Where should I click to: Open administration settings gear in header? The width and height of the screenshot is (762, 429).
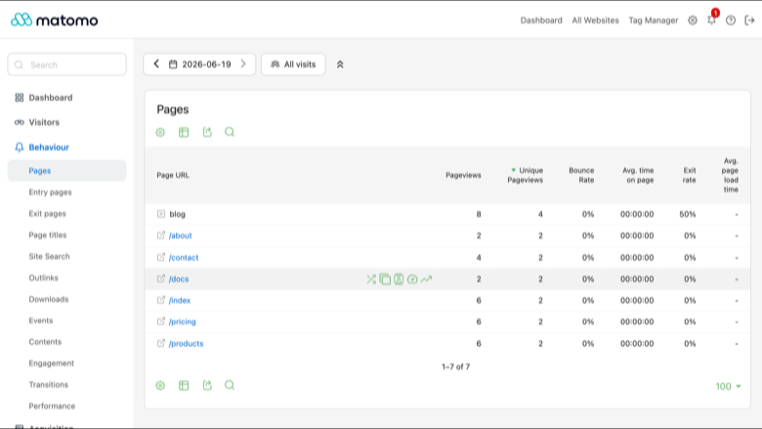coord(693,21)
